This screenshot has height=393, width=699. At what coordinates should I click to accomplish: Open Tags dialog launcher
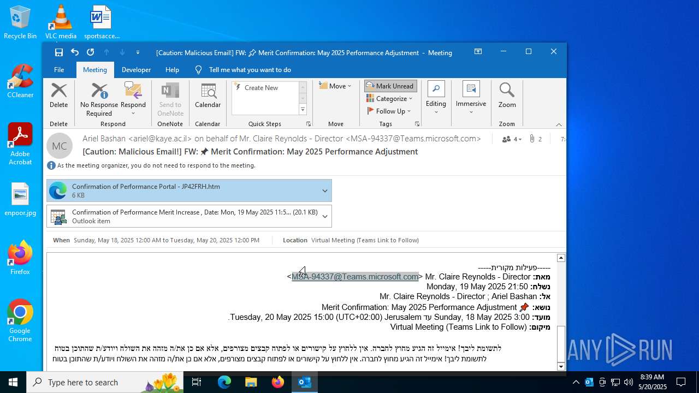tap(417, 124)
